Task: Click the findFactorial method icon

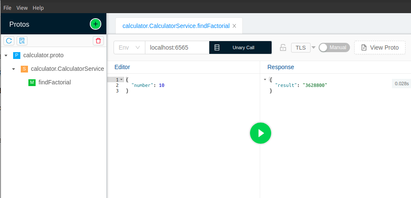Action: (32, 82)
